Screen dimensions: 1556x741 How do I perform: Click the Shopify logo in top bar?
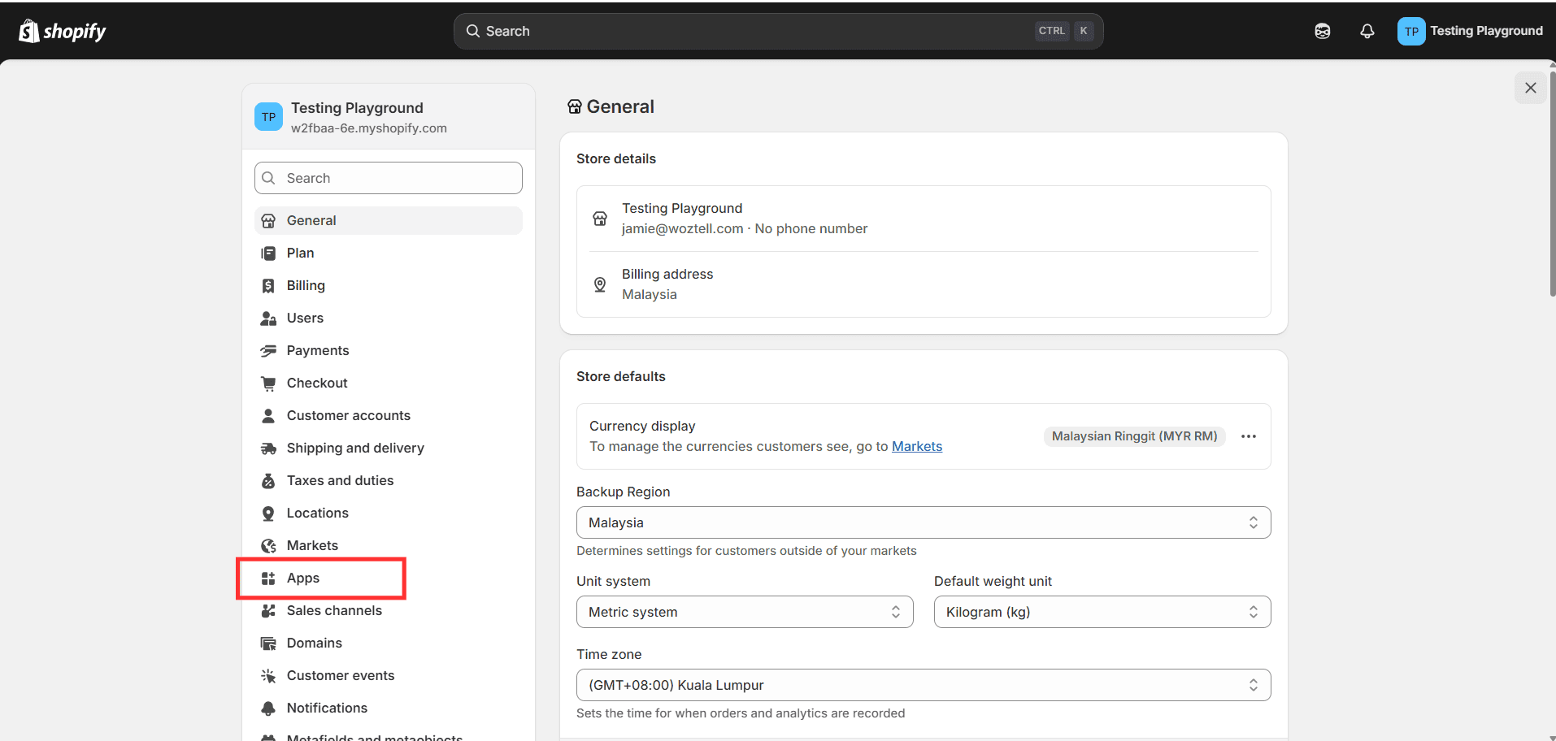63,31
